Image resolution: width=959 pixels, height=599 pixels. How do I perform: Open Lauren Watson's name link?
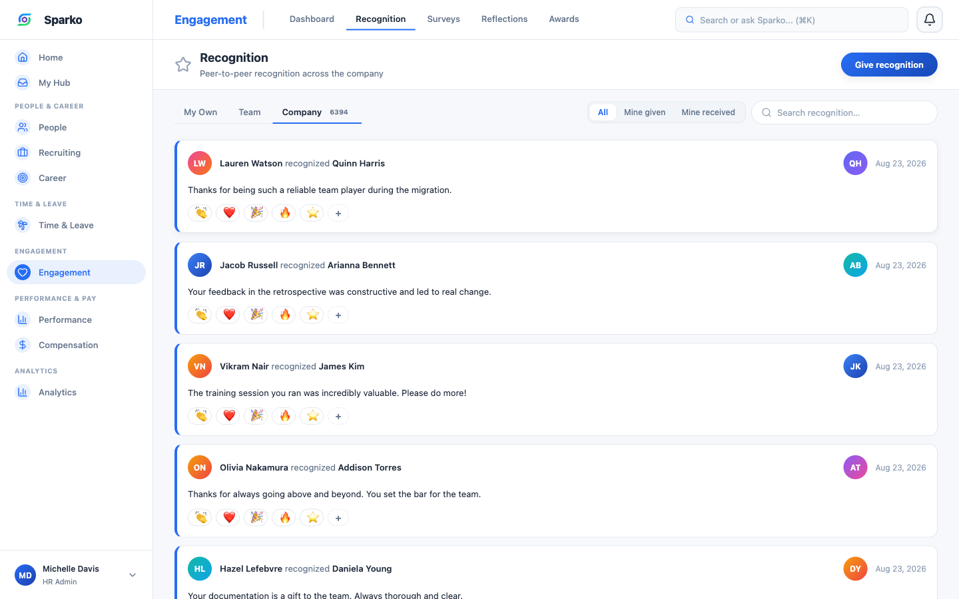pyautogui.click(x=251, y=163)
